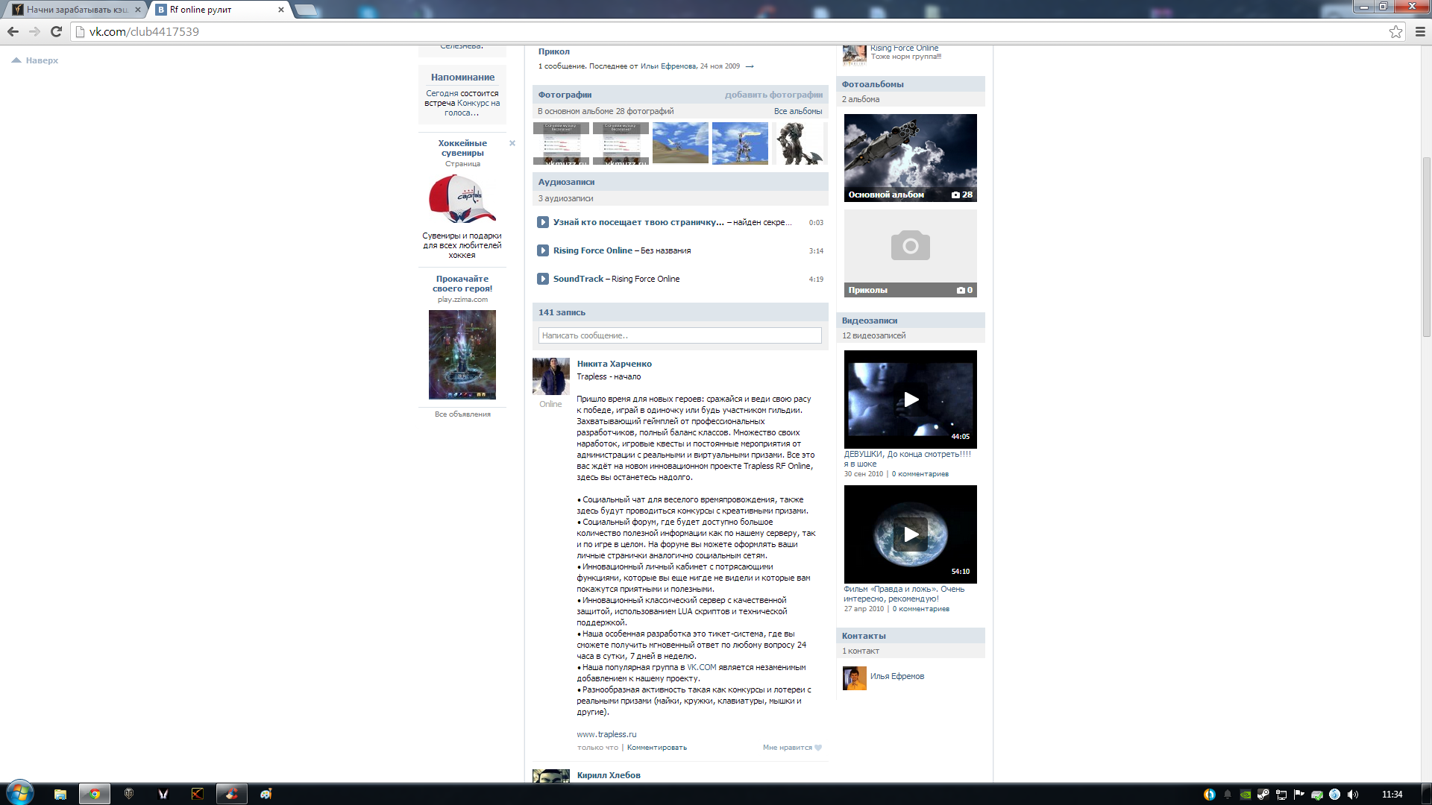Open 'Все альбомы' link
This screenshot has width=1432, height=805.
(x=798, y=111)
